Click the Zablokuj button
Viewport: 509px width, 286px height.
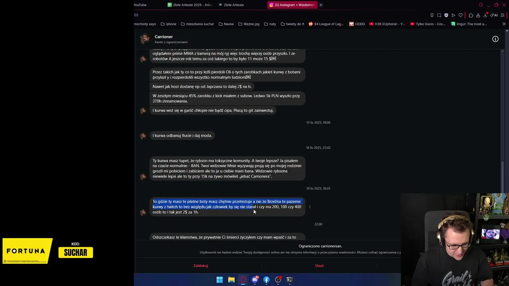coord(201,265)
